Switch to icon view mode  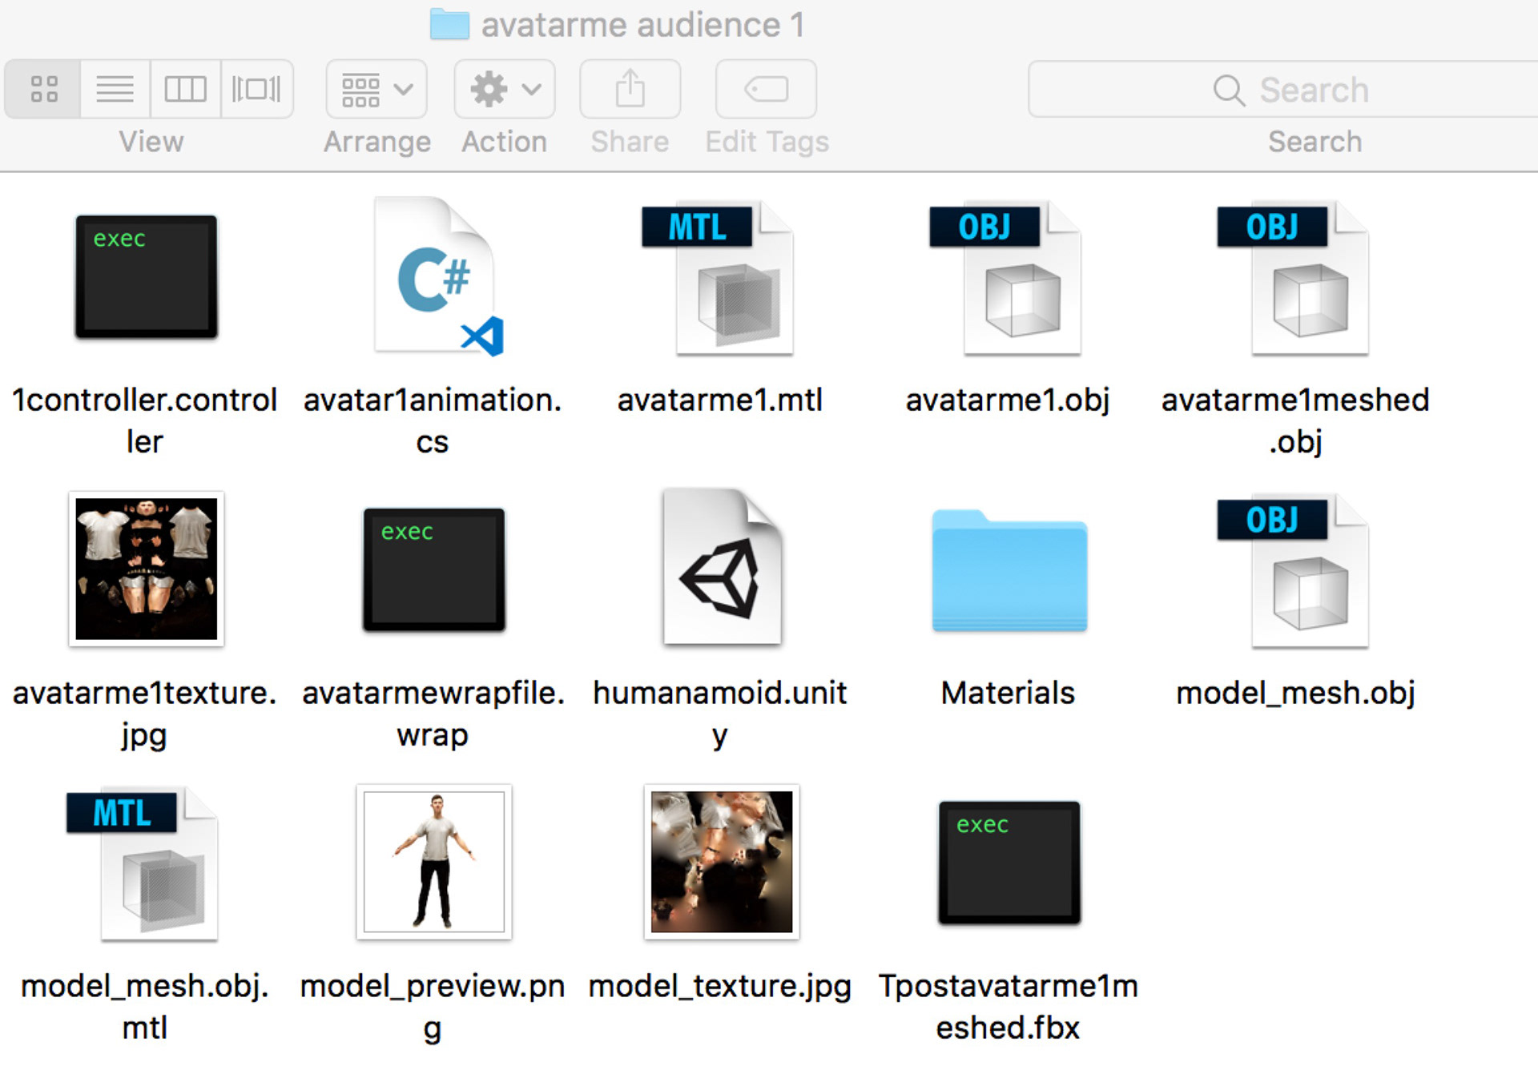43,89
